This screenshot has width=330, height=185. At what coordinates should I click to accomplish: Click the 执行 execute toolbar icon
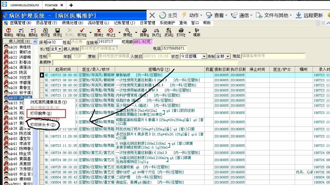(156, 32)
